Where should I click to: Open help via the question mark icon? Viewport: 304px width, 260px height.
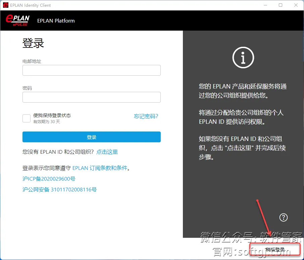click(284, 217)
